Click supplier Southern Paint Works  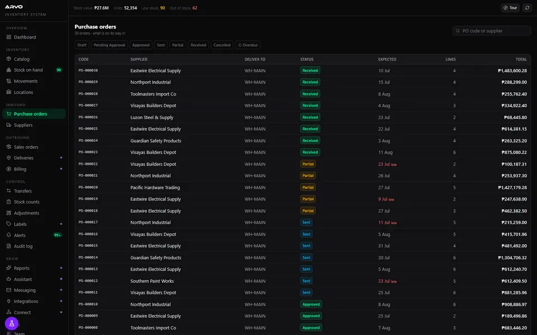click(152, 281)
